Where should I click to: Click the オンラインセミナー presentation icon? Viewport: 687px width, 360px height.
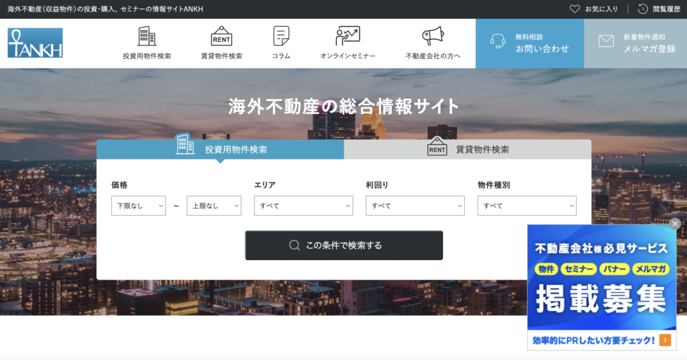(348, 36)
